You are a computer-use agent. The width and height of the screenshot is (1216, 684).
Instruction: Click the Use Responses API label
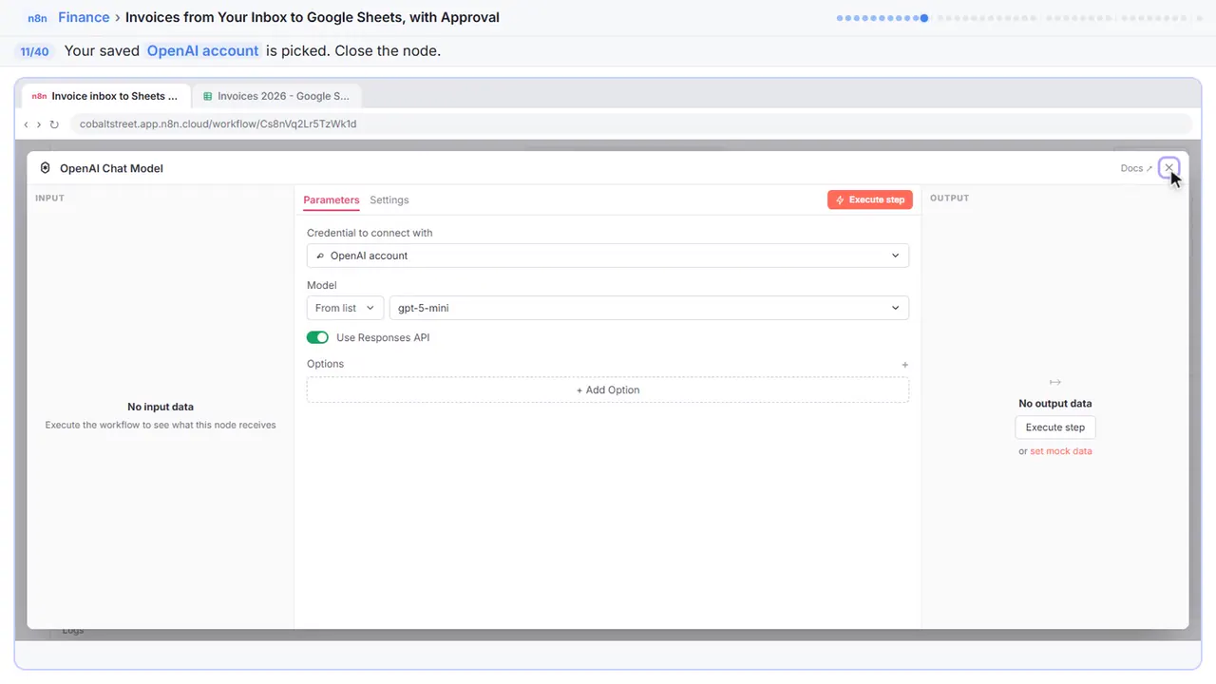tap(383, 337)
